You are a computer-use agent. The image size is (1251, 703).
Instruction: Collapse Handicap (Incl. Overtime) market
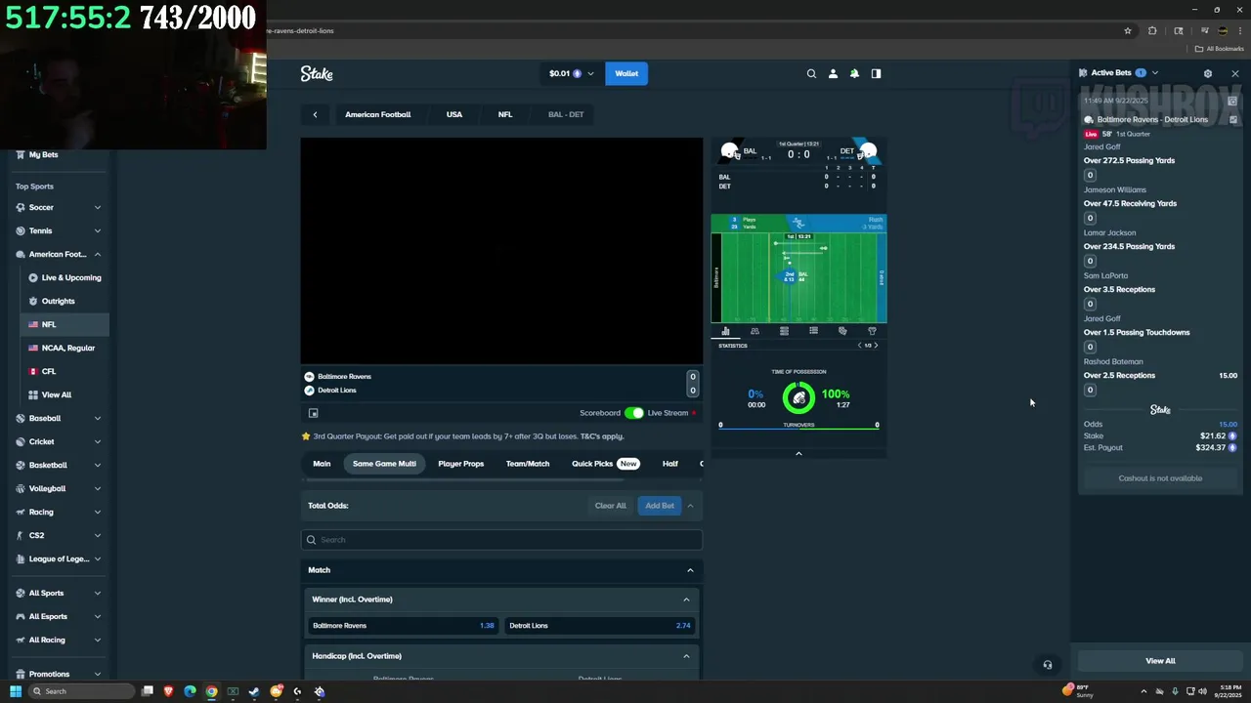point(686,656)
